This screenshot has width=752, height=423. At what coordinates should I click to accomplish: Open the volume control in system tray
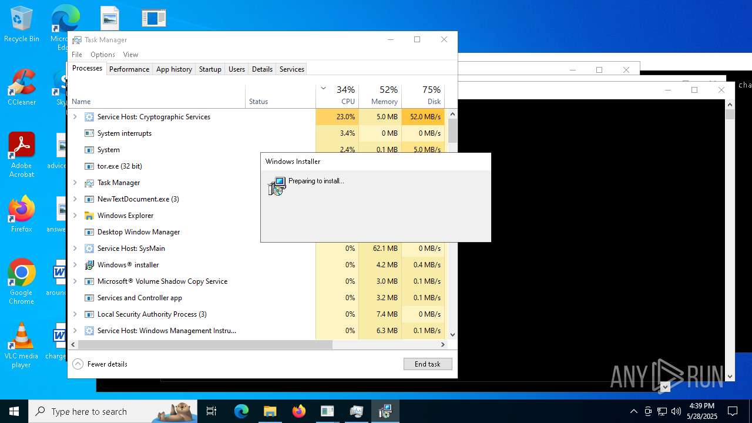click(x=676, y=411)
